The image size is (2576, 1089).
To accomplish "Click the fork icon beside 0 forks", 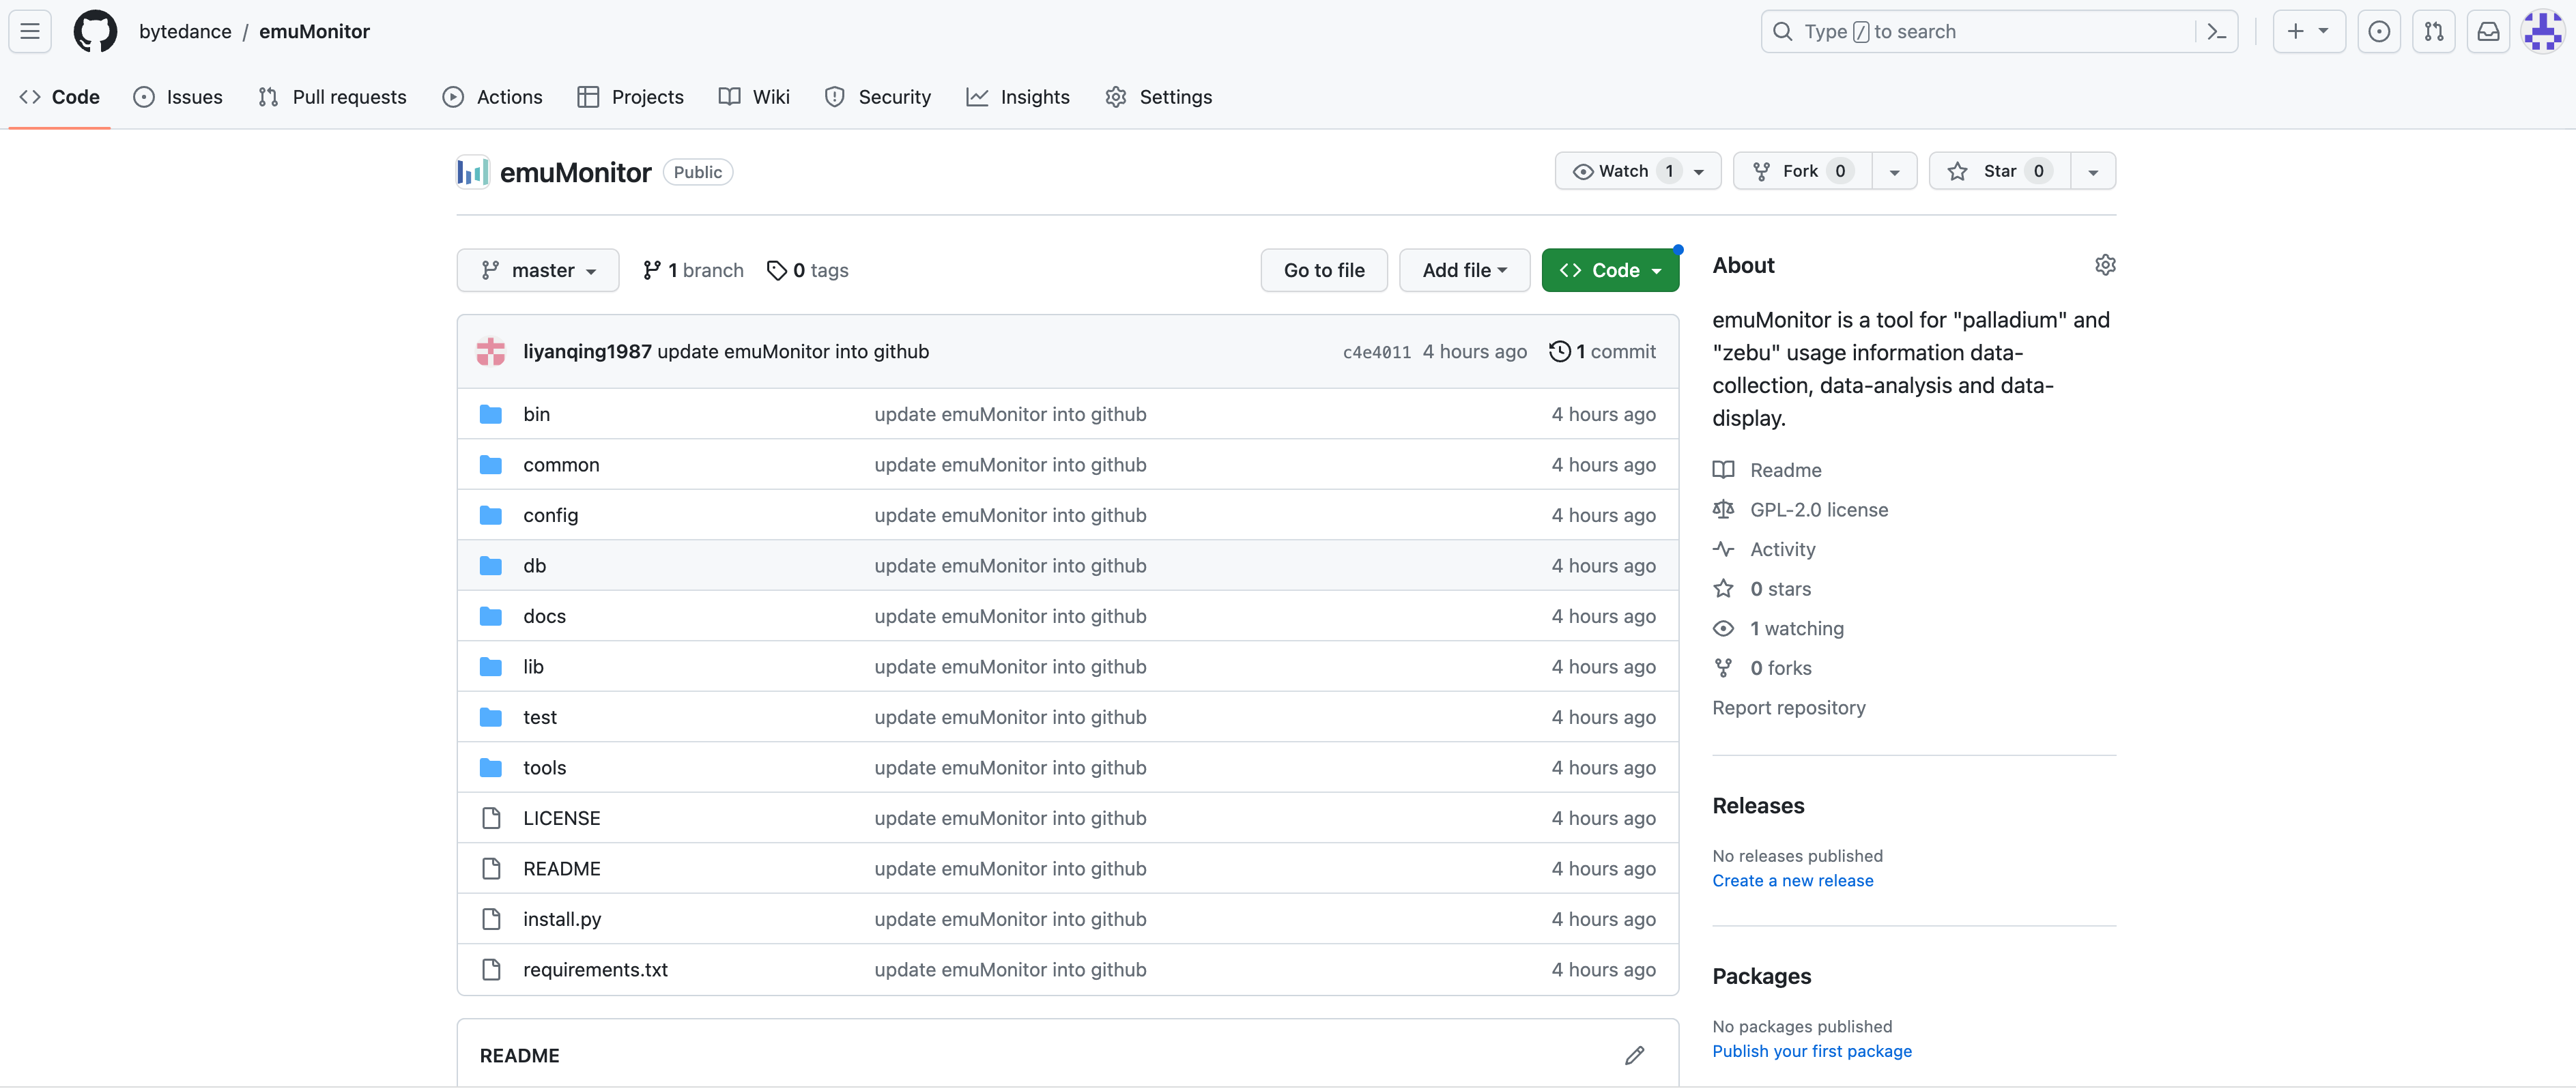I will 1723,668.
